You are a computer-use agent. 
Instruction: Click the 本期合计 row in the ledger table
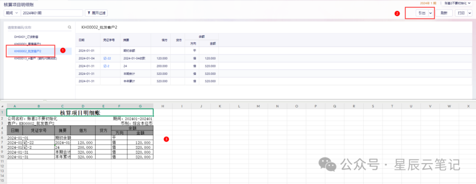point(147,74)
